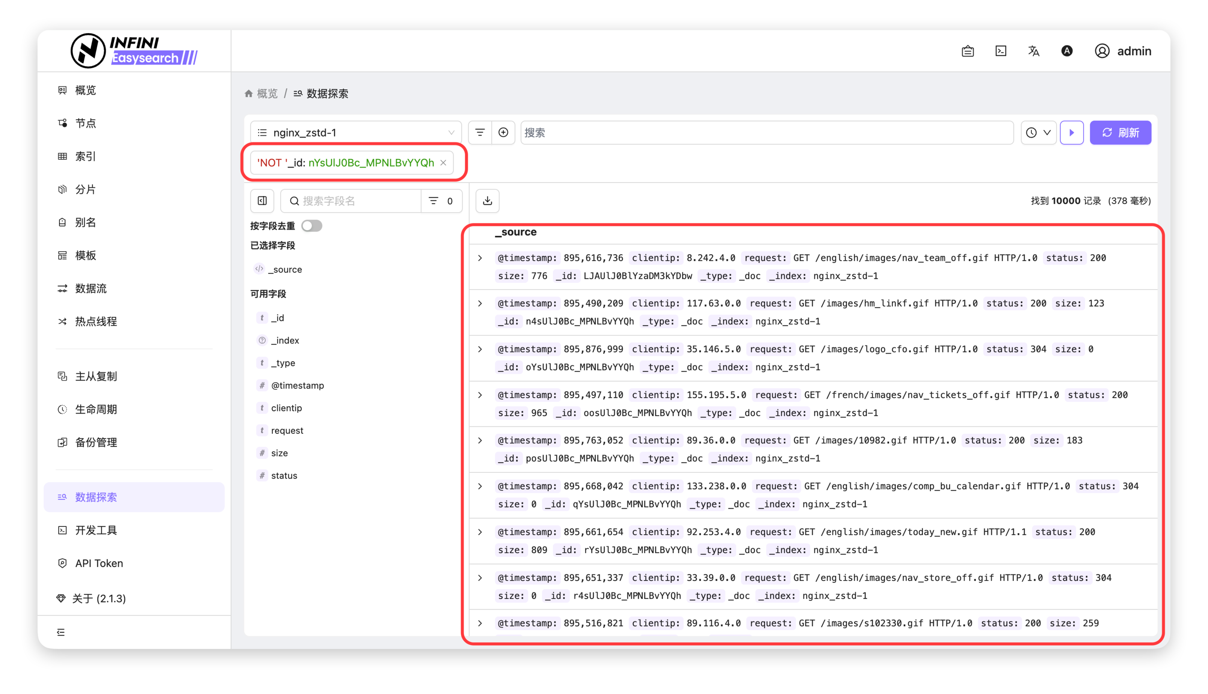The height and width of the screenshot is (694, 1208).
Task: Click the purple play run-query icon
Action: tap(1072, 133)
